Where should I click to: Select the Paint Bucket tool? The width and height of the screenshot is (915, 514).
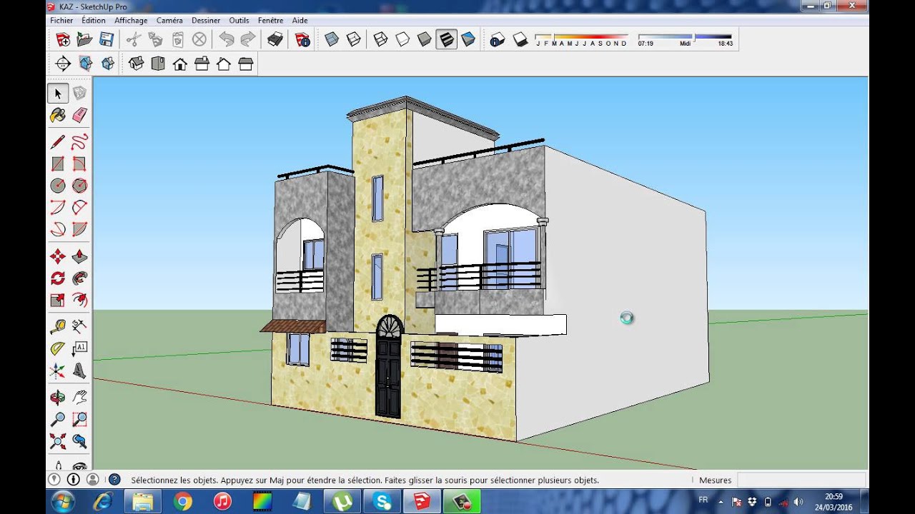point(58,115)
